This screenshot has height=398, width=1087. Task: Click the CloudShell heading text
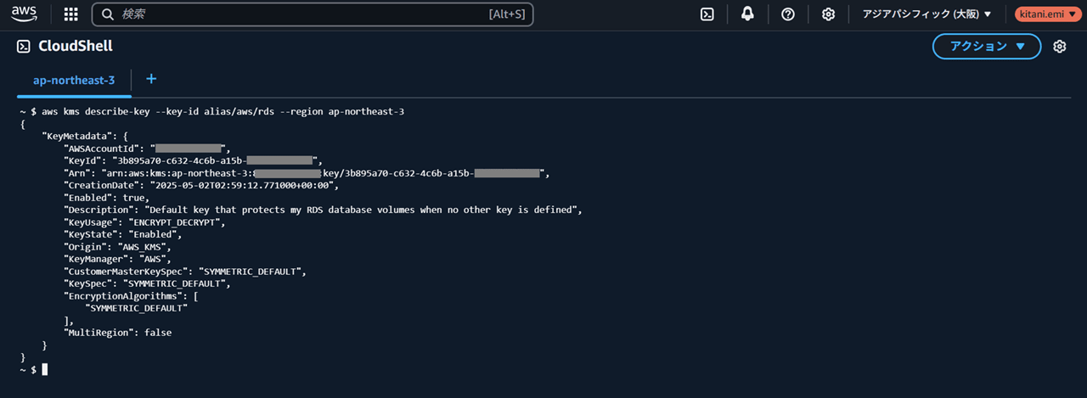76,47
